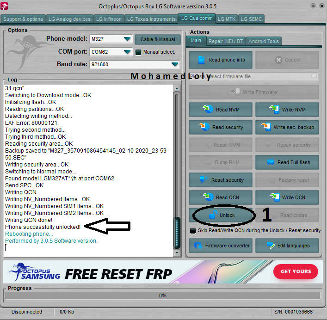The width and height of the screenshot is (327, 320).
Task: Click the Cancel button
Action: (287, 60)
